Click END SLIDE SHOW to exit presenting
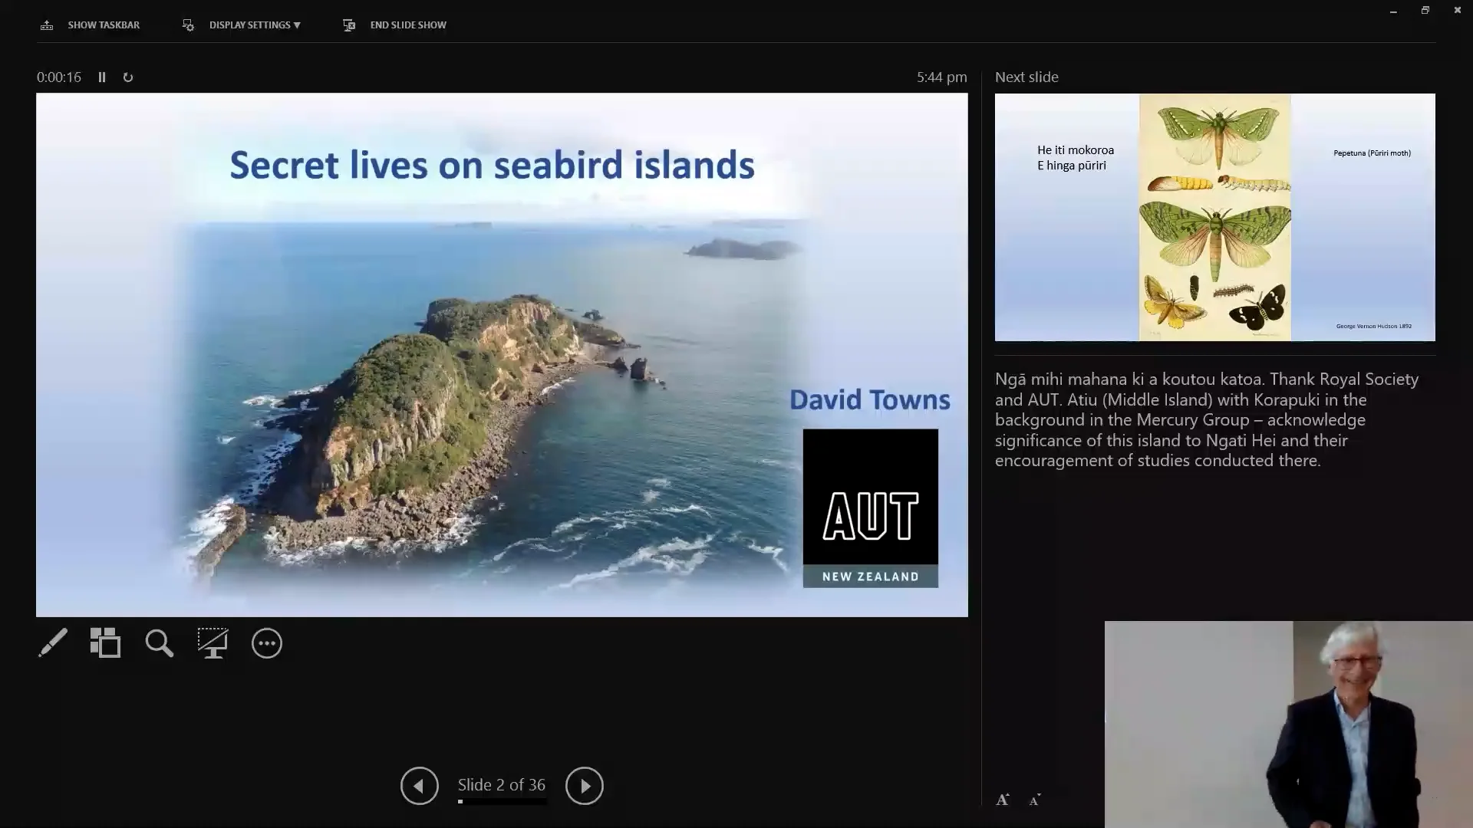 394,25
